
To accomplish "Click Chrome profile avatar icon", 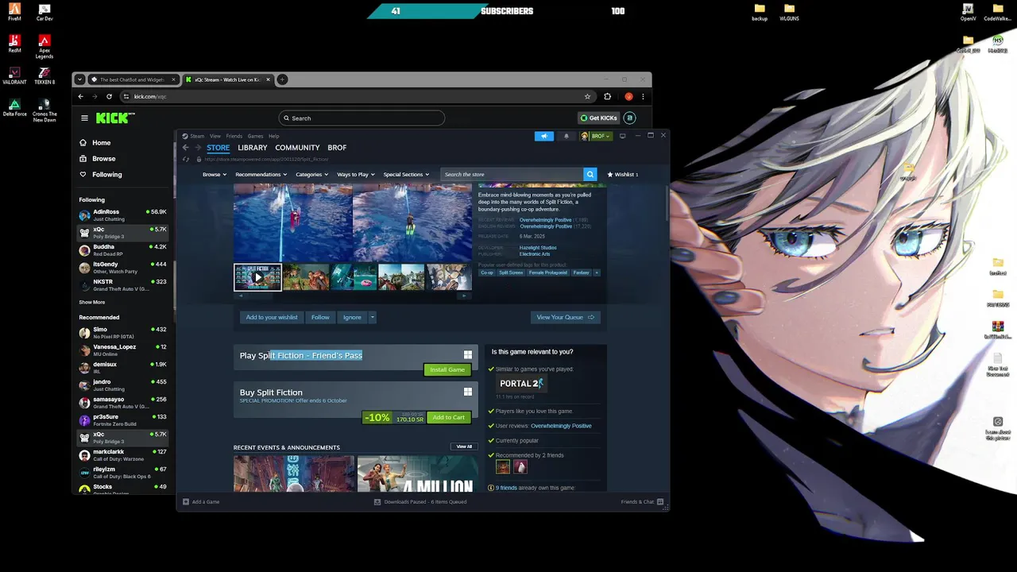I will (x=628, y=96).
